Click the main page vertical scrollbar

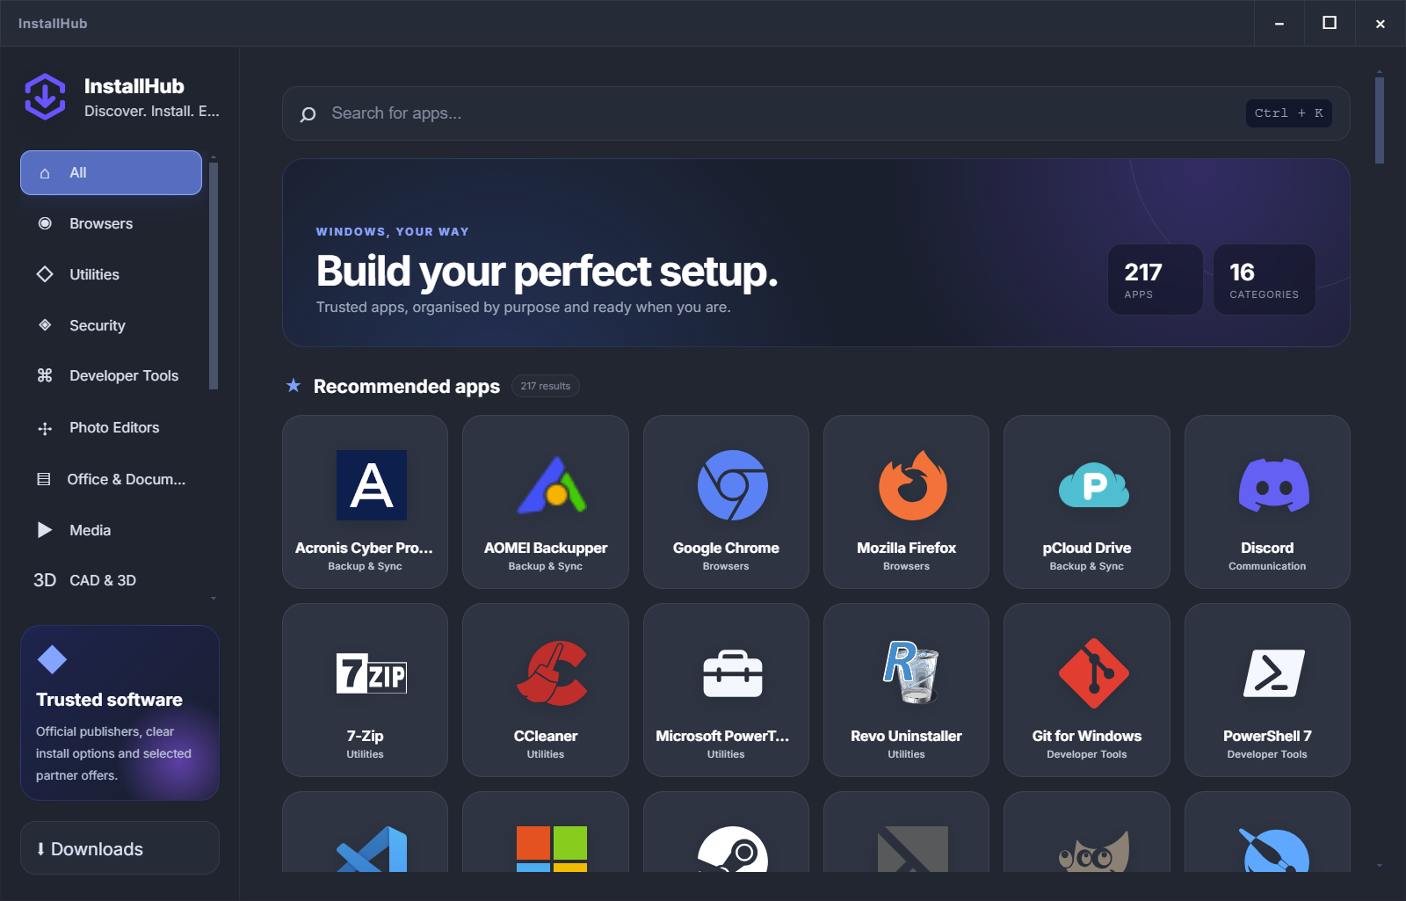(1380, 120)
